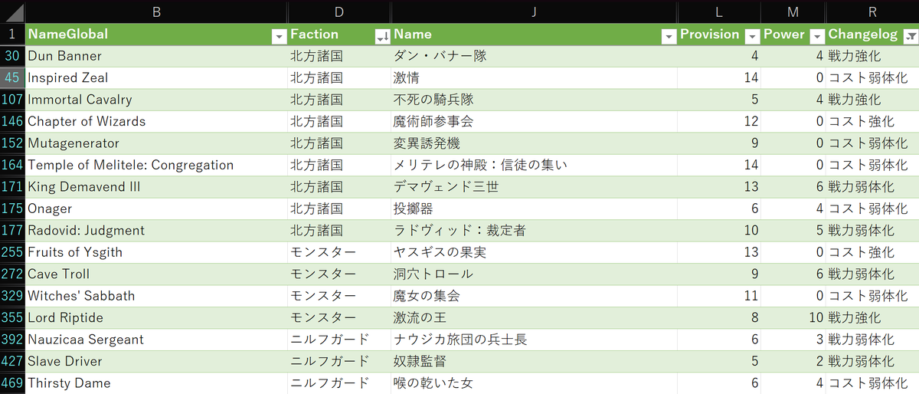Select Lord Riptide's power value 10
Image resolution: width=919 pixels, height=394 pixels.
pyautogui.click(x=793, y=318)
